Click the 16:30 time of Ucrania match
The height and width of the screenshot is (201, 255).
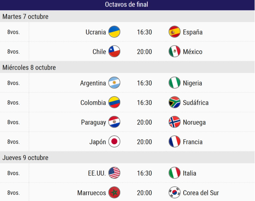[x=144, y=32]
